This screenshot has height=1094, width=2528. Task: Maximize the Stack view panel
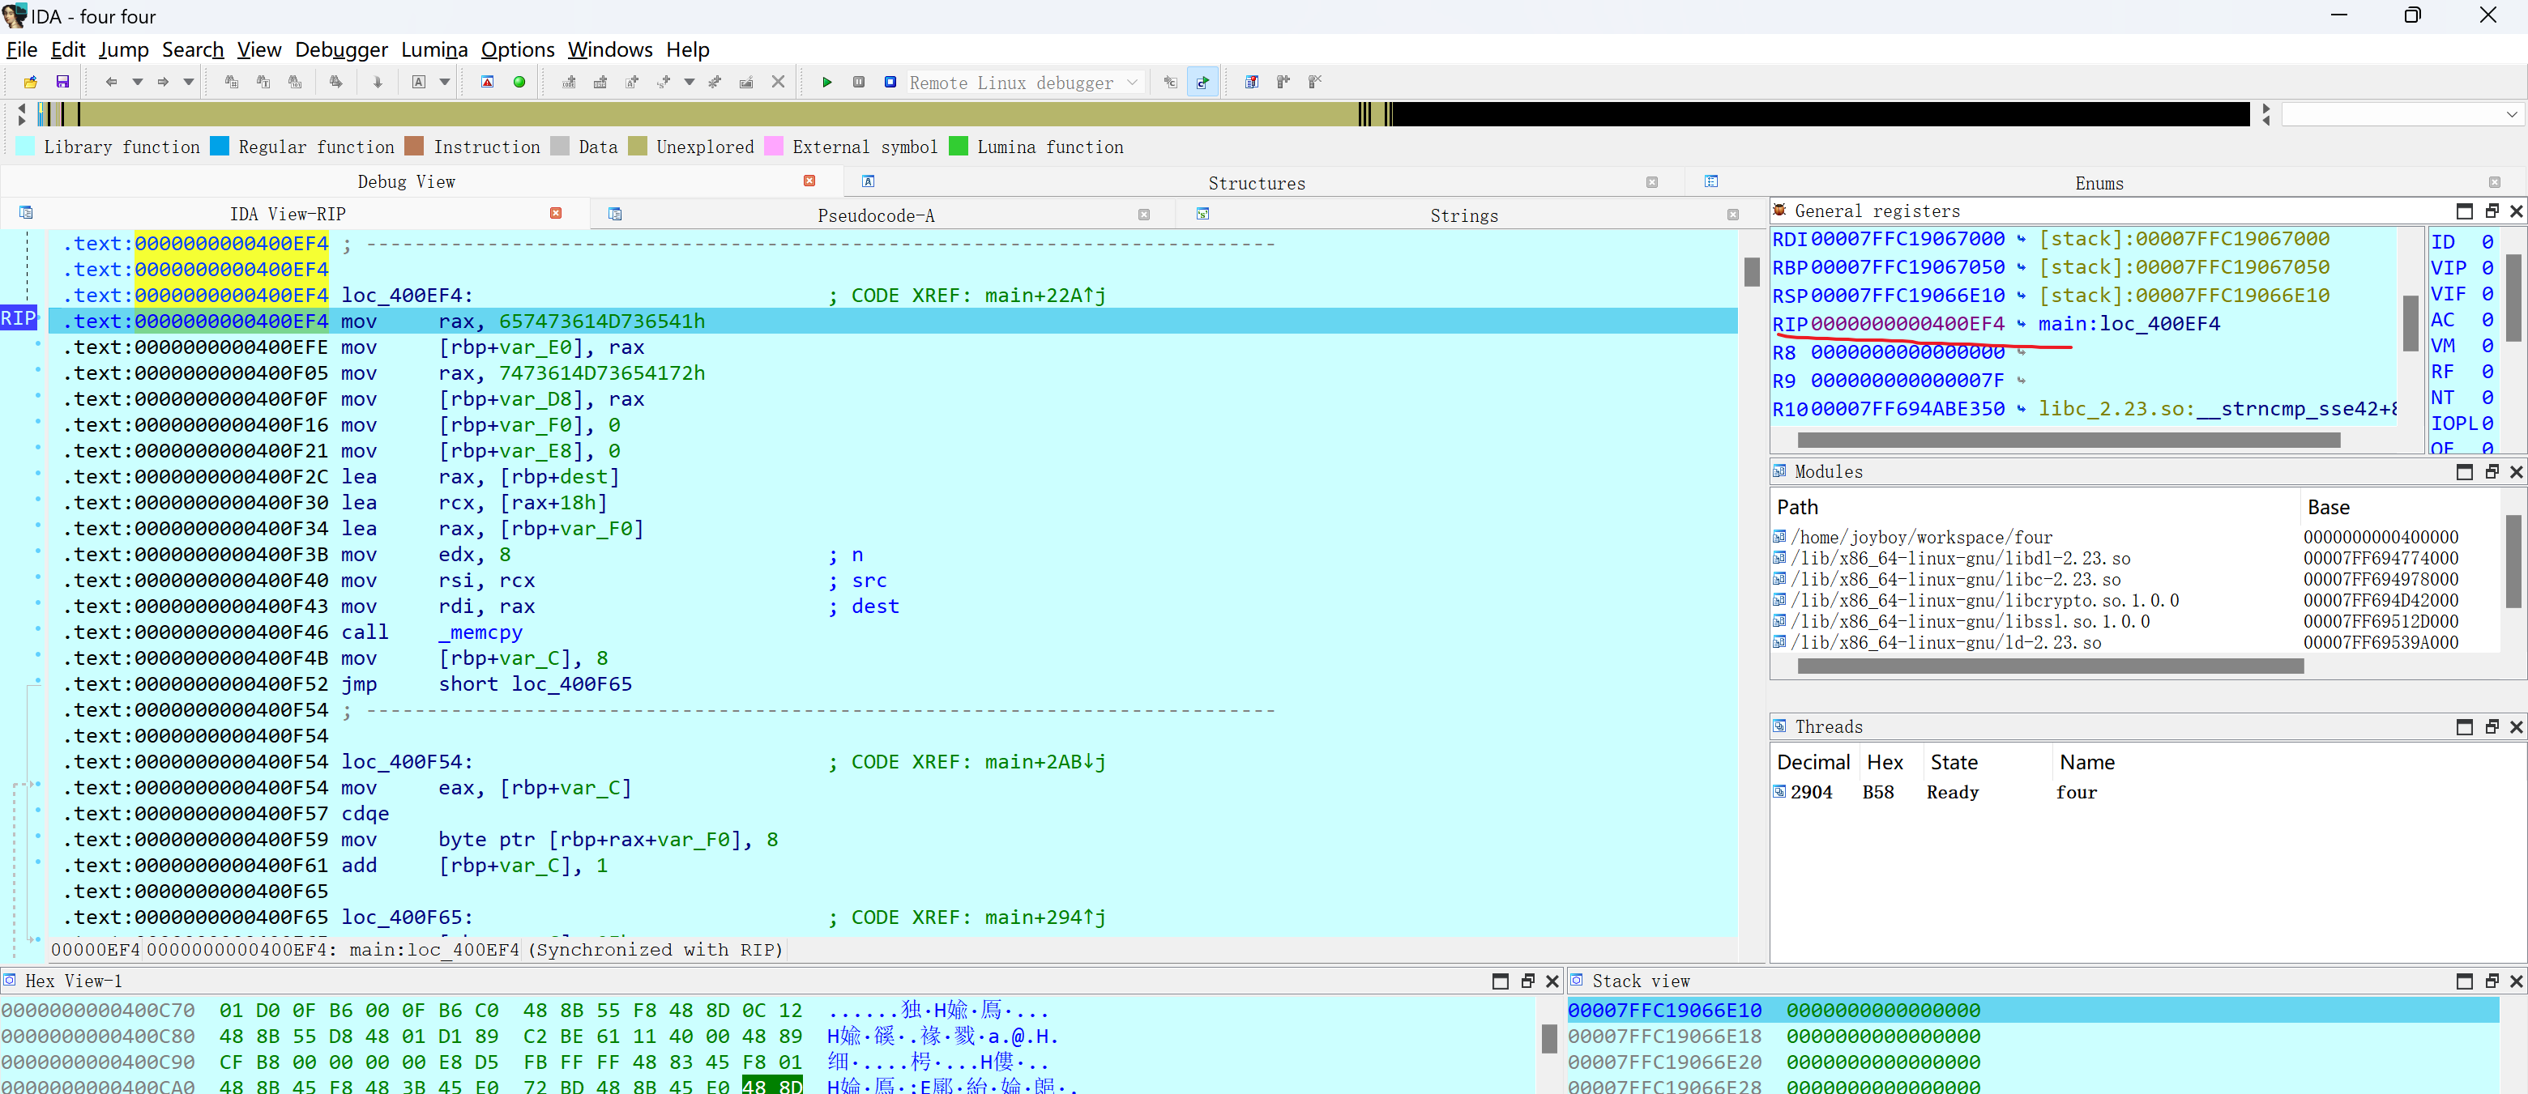coord(2464,981)
